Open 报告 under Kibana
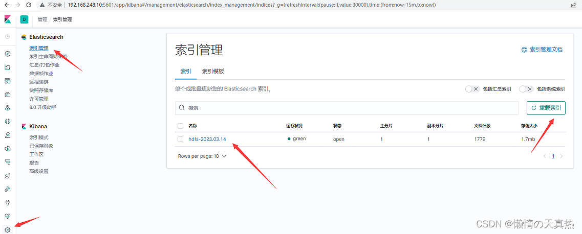The image size is (582, 234). (34, 163)
